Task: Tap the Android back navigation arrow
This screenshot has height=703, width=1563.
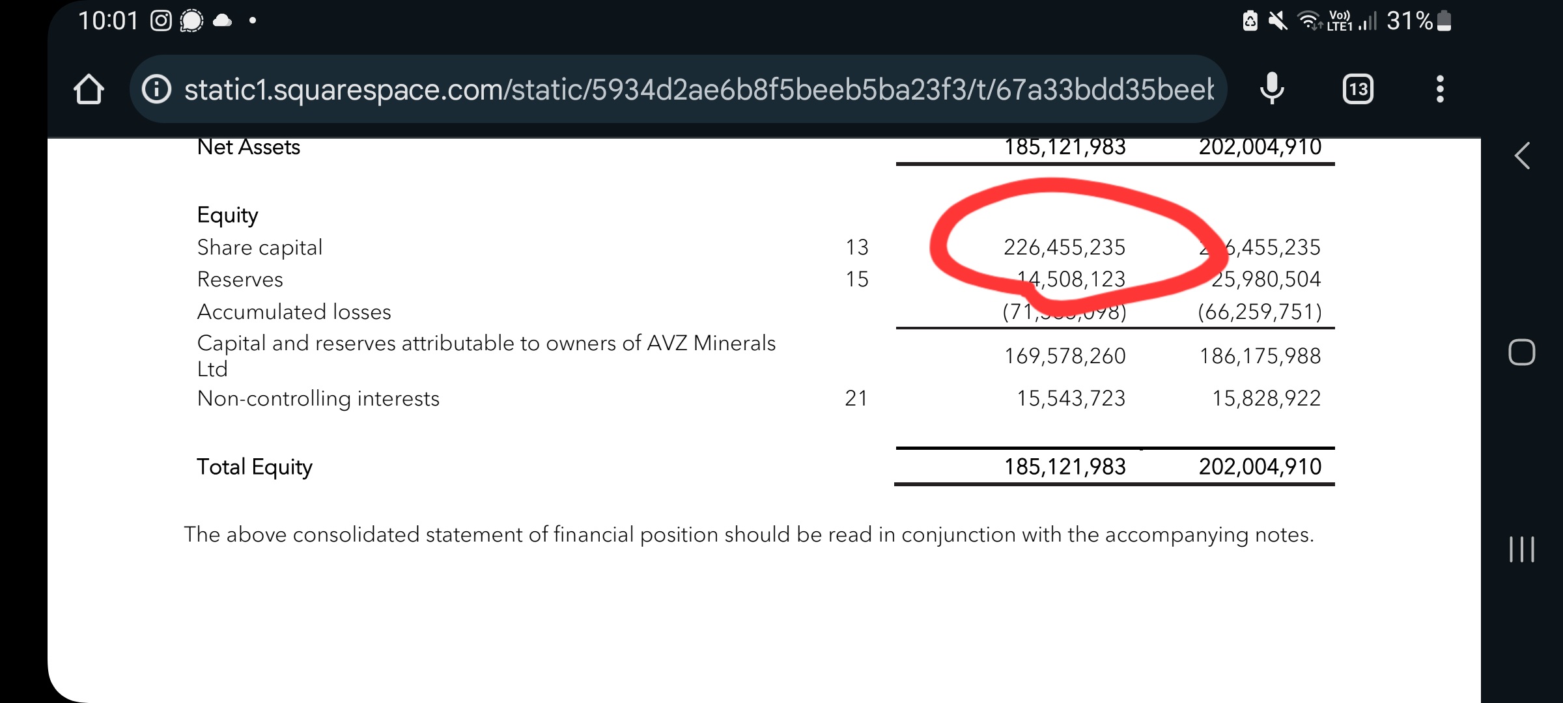Action: (x=1522, y=156)
